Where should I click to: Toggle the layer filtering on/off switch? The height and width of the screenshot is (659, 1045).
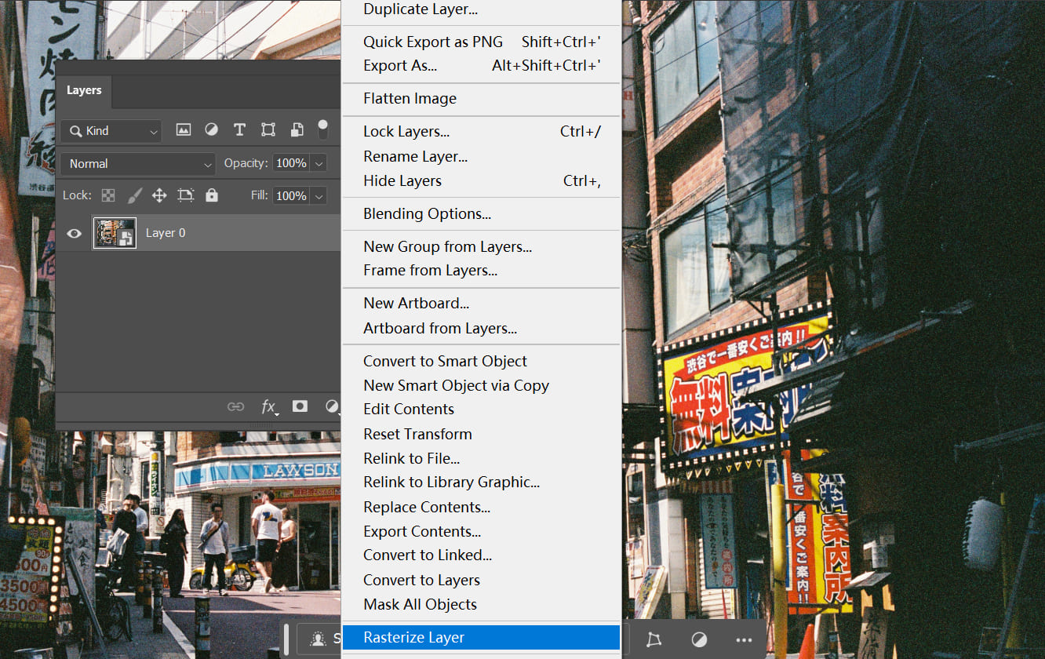click(322, 130)
